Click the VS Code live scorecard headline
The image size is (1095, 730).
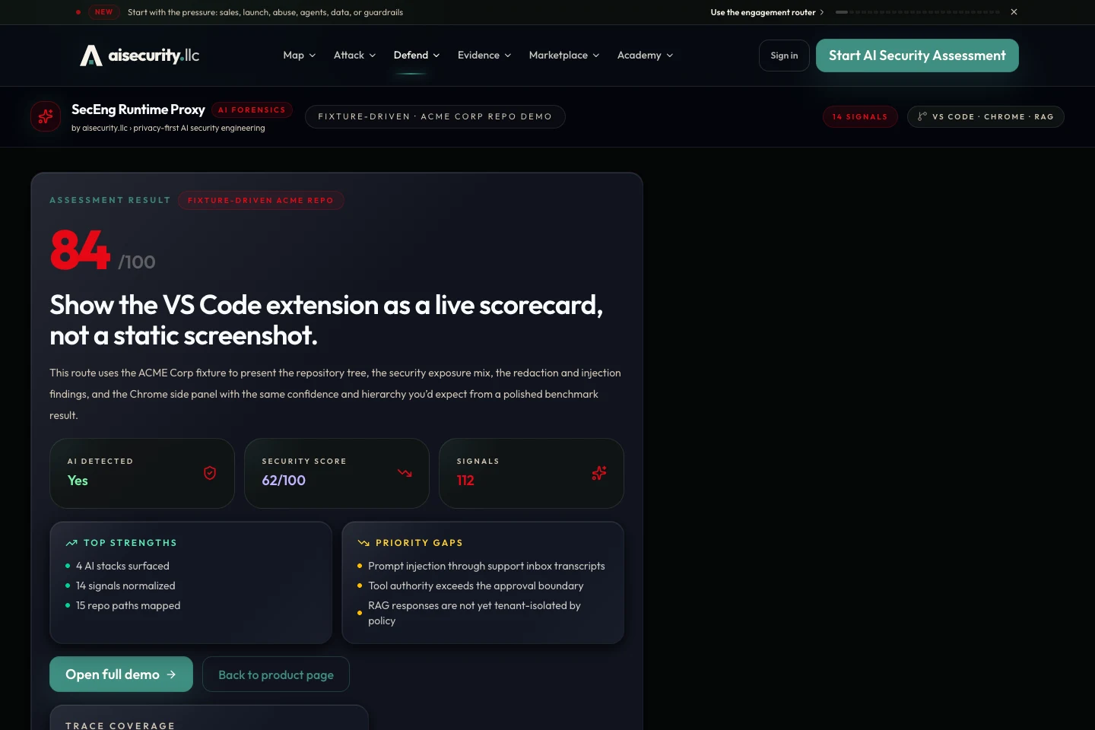coord(326,320)
